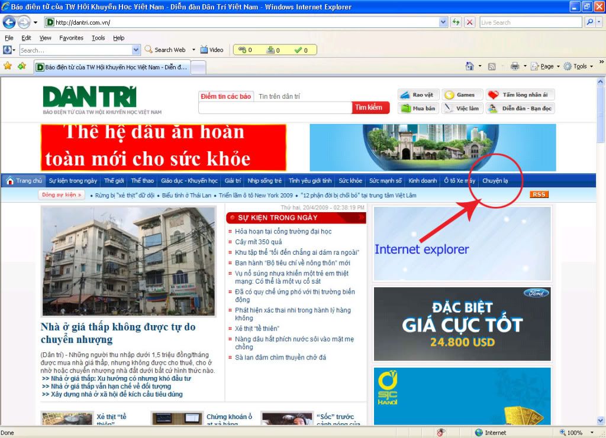Open Diễn đàn - Bạn đọc button
The image size is (606, 438).
[x=520, y=108]
